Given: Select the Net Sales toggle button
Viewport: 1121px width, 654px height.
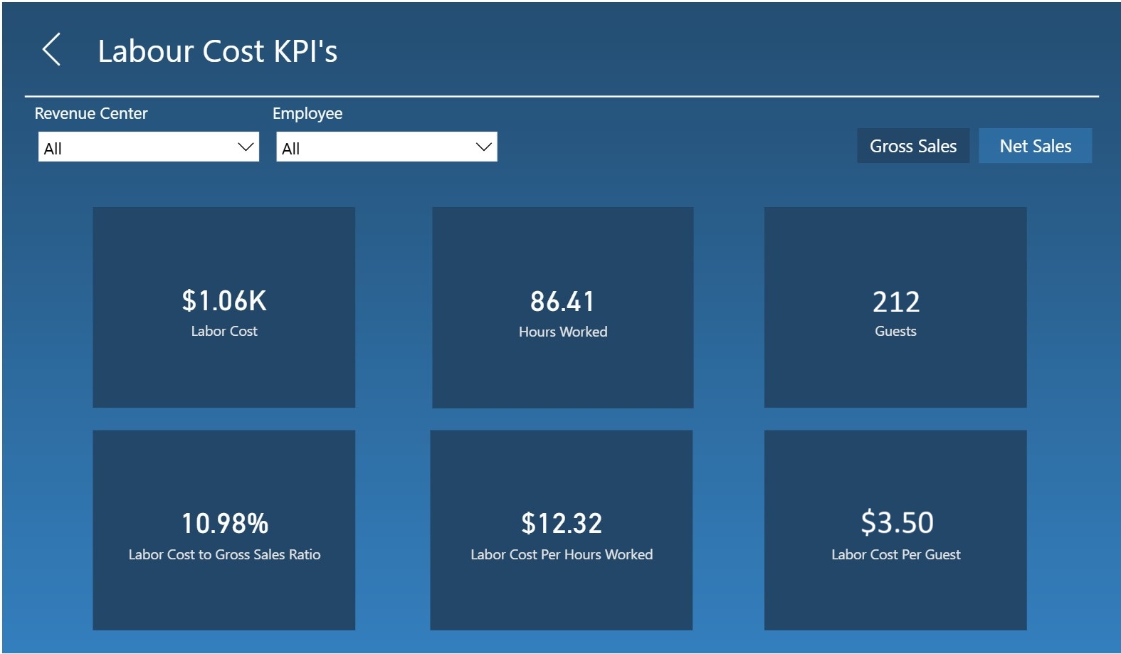Looking at the screenshot, I should (x=1034, y=146).
